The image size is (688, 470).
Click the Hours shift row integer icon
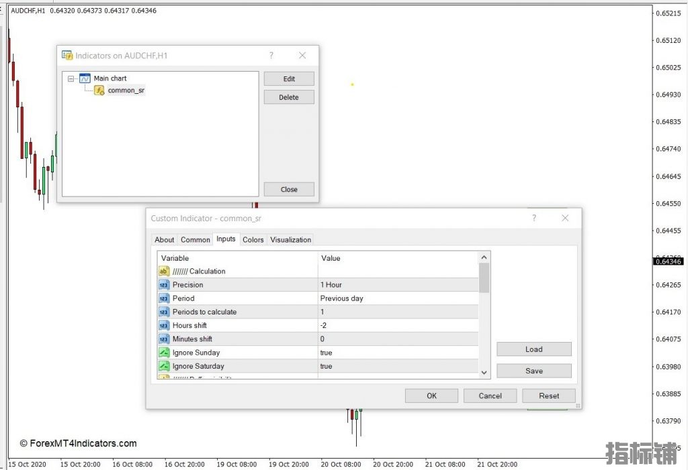click(164, 325)
